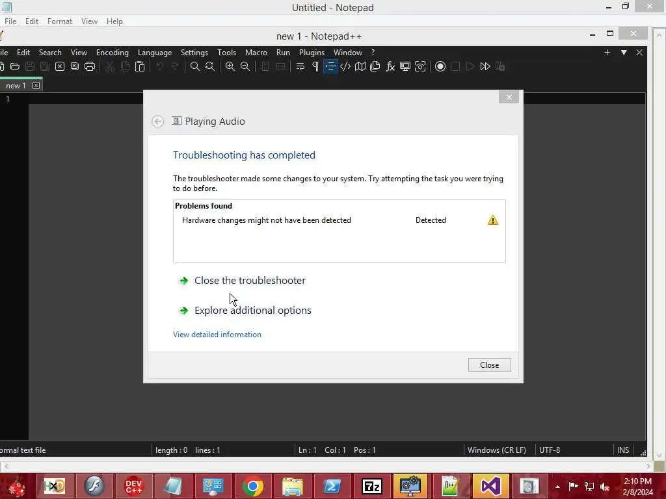
Task: Click the Save icon in Notepad++ toolbar
Action: point(30,66)
